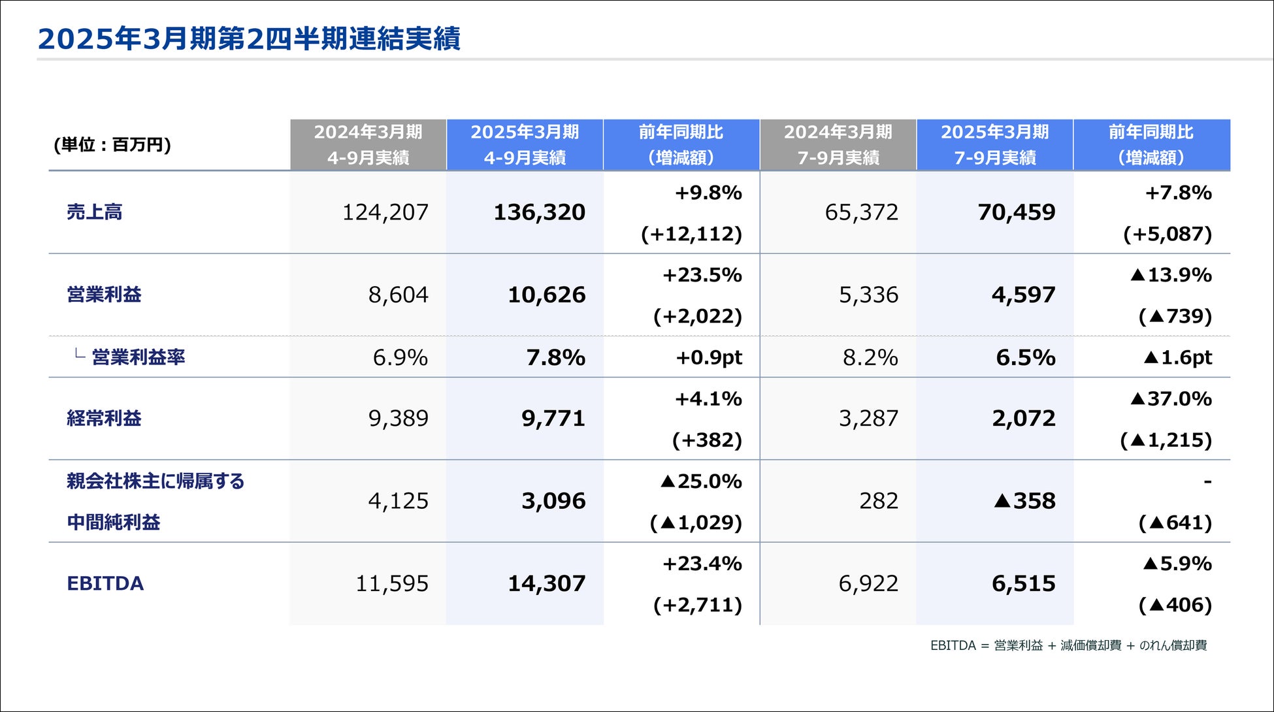Click the 営業利益 row label
Image resolution: width=1274 pixels, height=712 pixels.
coord(104,295)
